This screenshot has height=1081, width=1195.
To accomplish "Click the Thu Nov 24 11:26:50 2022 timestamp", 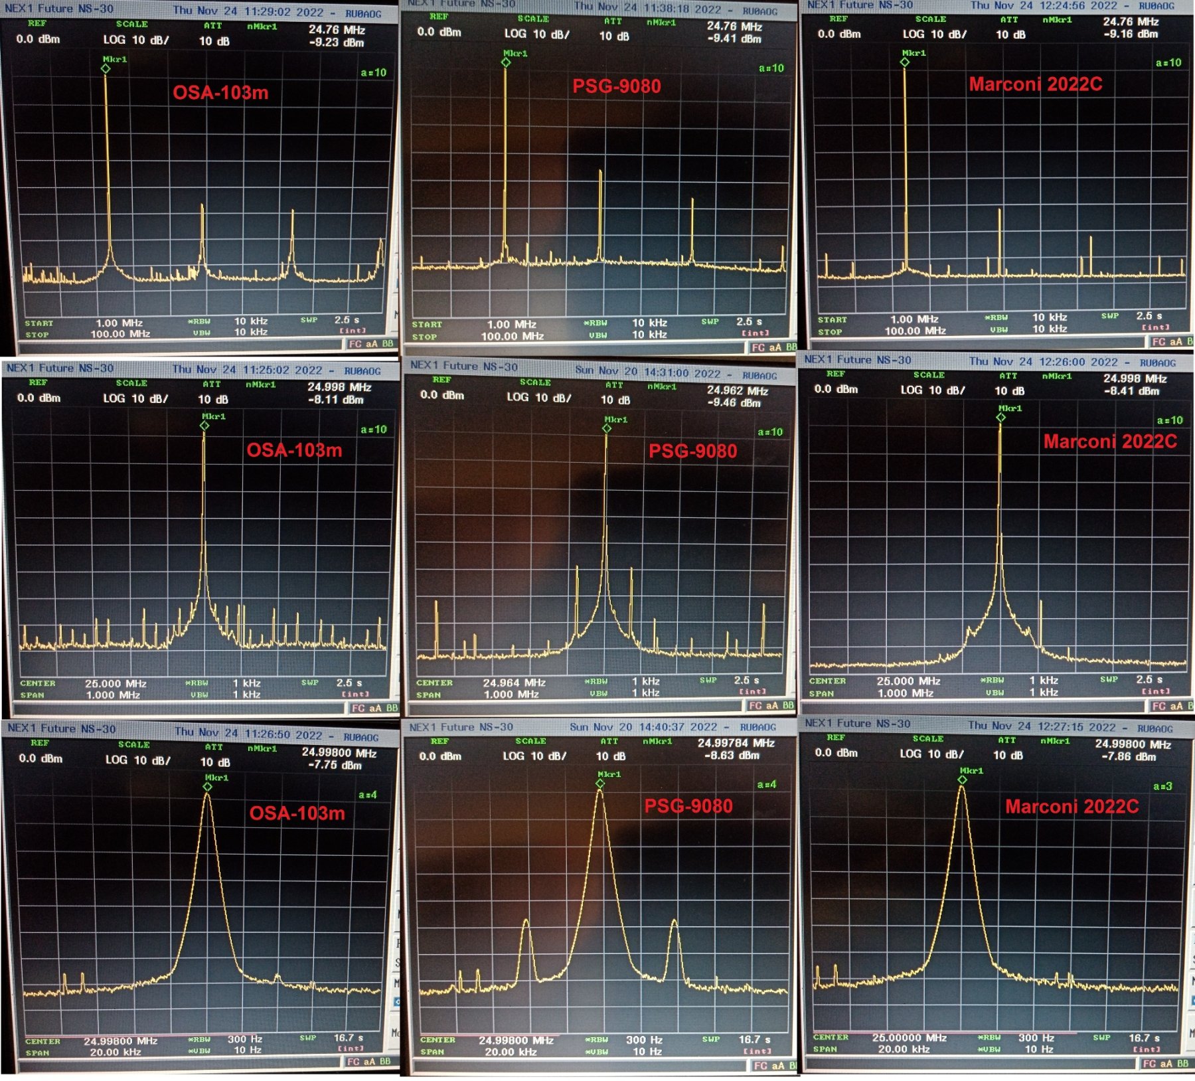I will 249,733.
